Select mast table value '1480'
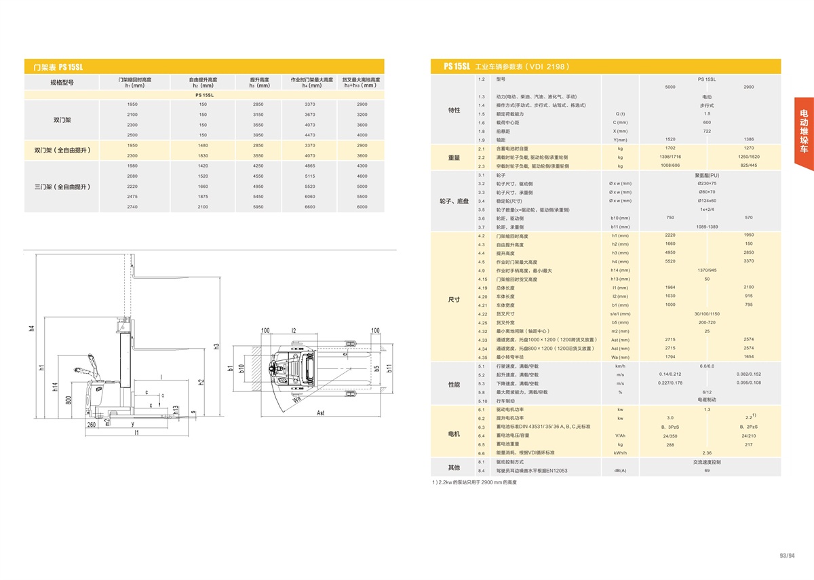Viewport: 814px width, 580px height. tap(203, 145)
